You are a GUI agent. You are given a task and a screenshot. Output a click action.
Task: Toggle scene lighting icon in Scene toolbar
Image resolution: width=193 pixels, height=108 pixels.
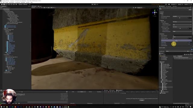(x=44, y=8)
